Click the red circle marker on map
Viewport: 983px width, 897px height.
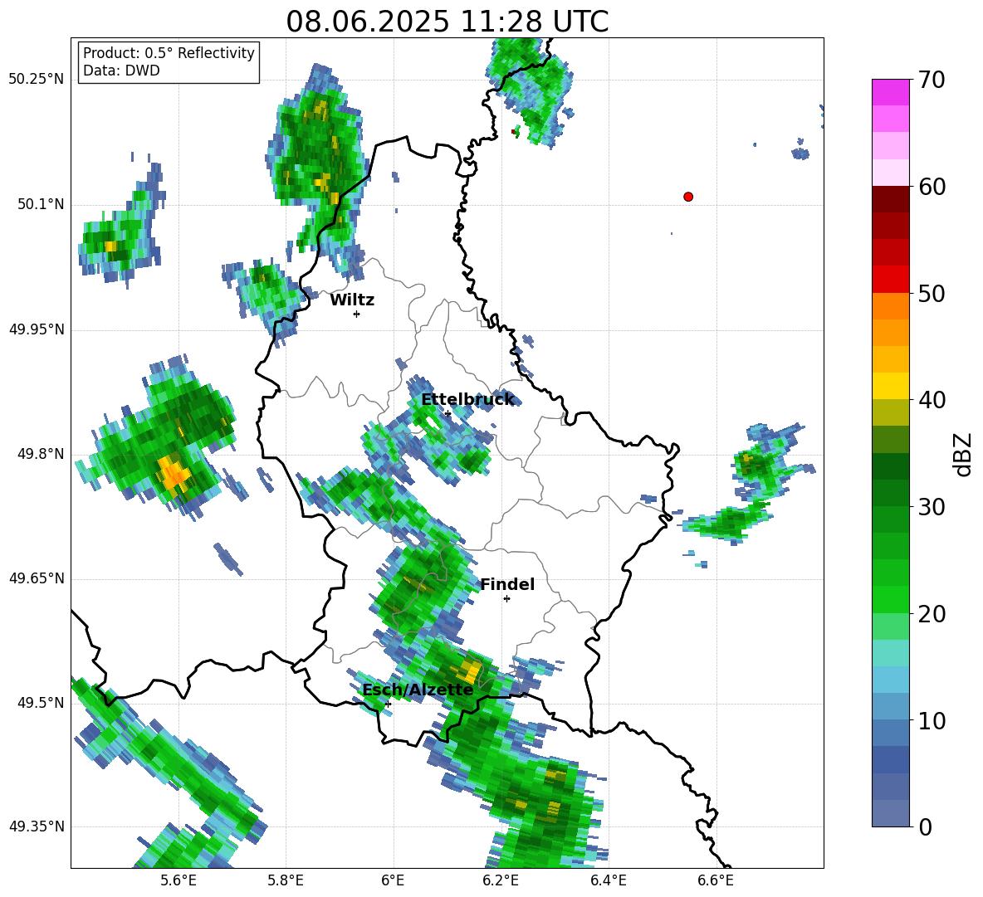click(x=688, y=197)
